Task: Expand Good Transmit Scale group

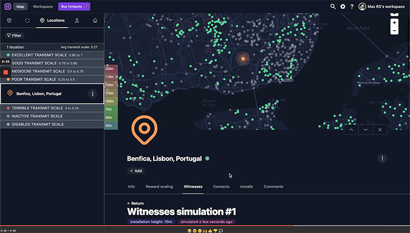Action: (x=52, y=63)
